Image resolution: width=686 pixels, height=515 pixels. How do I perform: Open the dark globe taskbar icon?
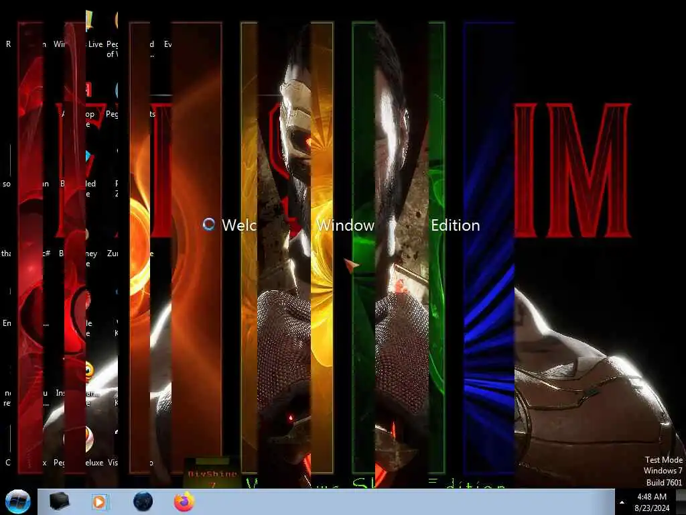pos(143,502)
